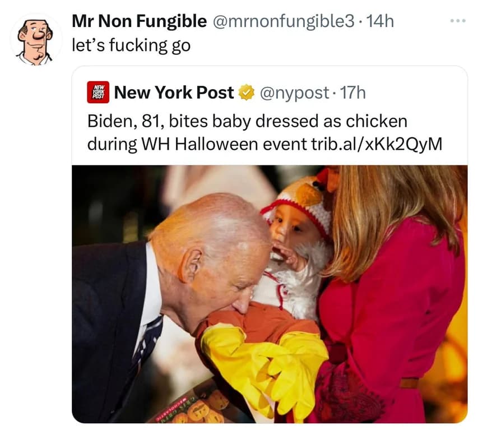Image resolution: width=478 pixels, height=430 pixels.
Task: Click the quoted tweet card header area
Action: pyautogui.click(x=270, y=93)
